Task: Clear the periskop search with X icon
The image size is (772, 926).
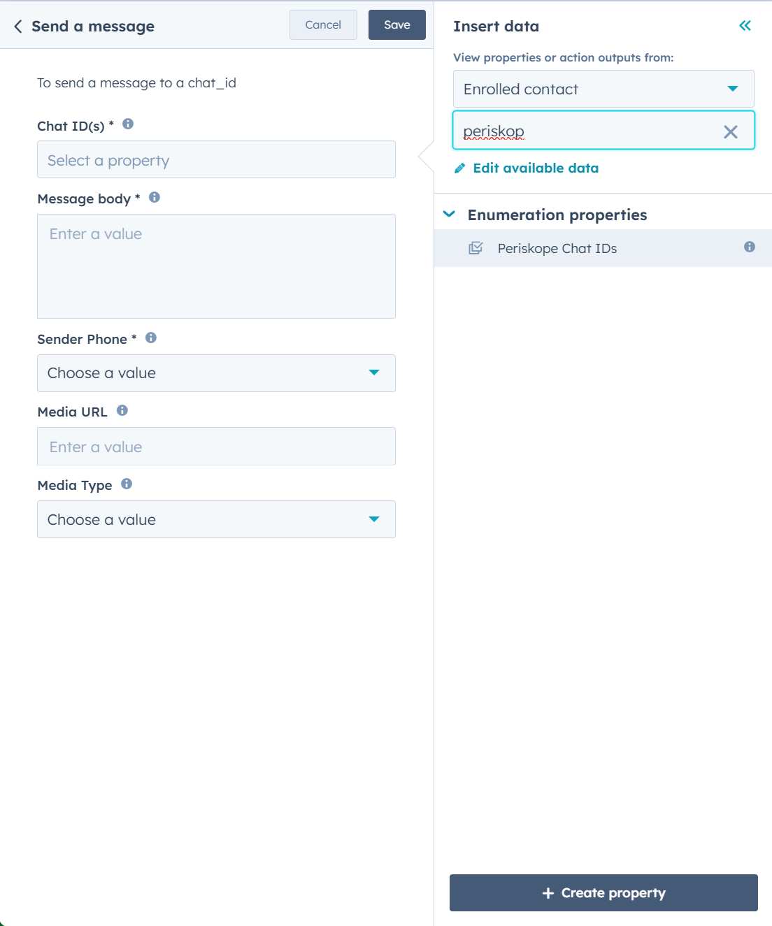Action: pos(730,131)
